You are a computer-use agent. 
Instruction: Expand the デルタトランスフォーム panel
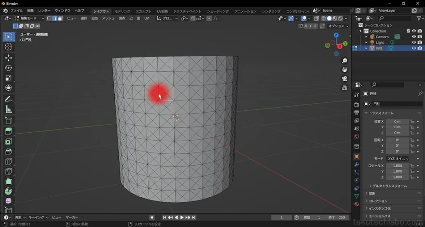coord(388,186)
